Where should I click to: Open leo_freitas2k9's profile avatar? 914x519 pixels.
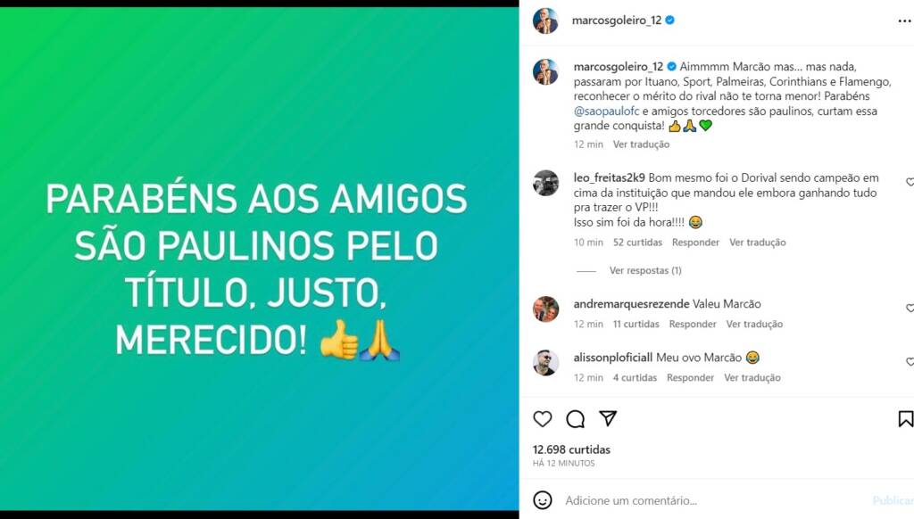tap(545, 183)
